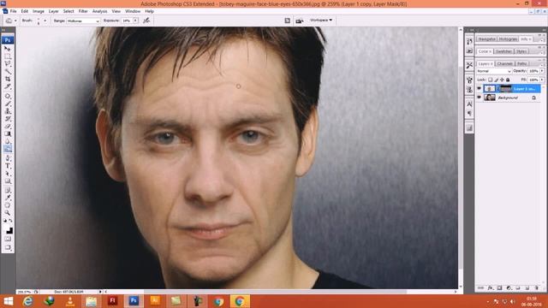
Task: Toggle Quick Mask mode
Action: 8,239
